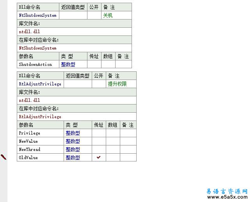
Task: Toggle 传址 cell for Privilege
Action: tap(99, 133)
